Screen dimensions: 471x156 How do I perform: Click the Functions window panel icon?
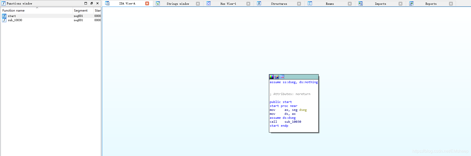pos(3,3)
